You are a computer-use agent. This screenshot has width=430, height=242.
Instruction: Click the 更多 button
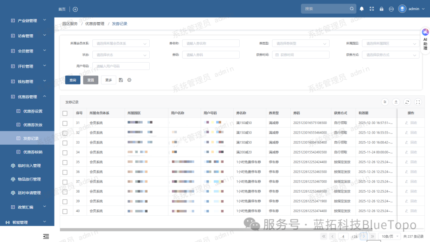tap(109, 80)
